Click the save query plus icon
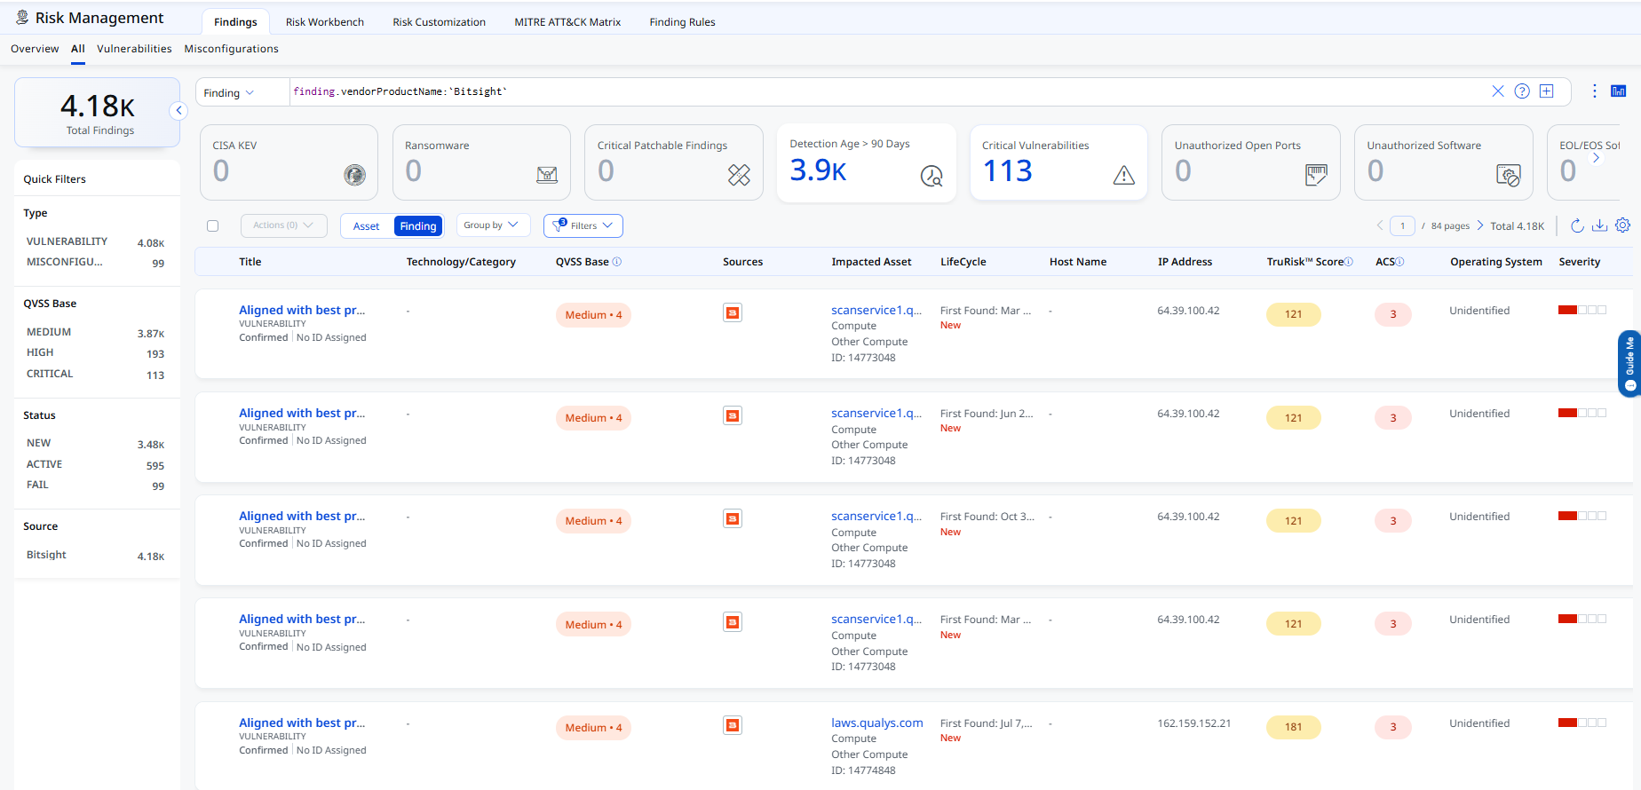Image resolution: width=1641 pixels, height=790 pixels. [x=1547, y=91]
